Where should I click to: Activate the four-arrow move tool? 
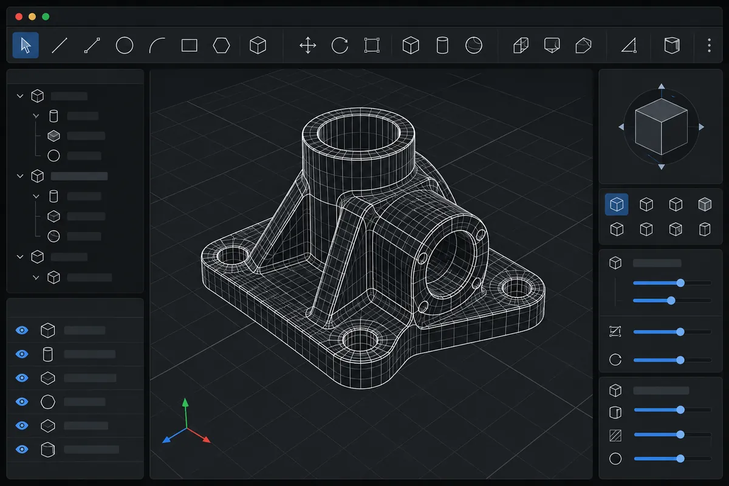pos(308,45)
